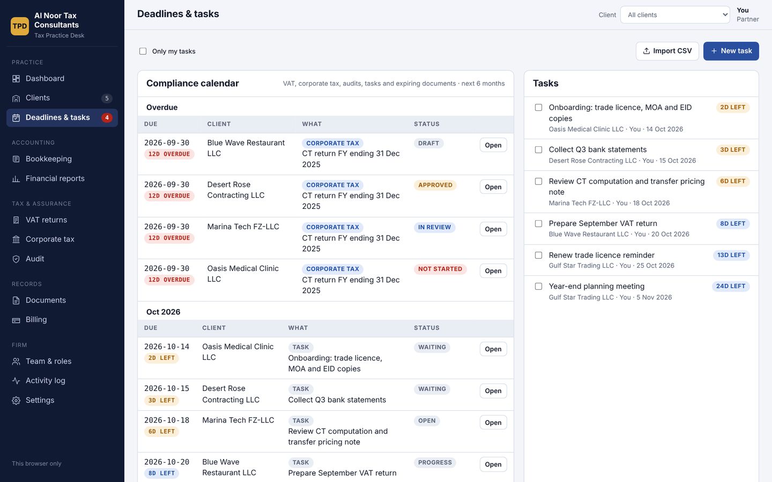772x482 pixels.
Task: Click the upload icon on Import CSV
Action: point(647,51)
